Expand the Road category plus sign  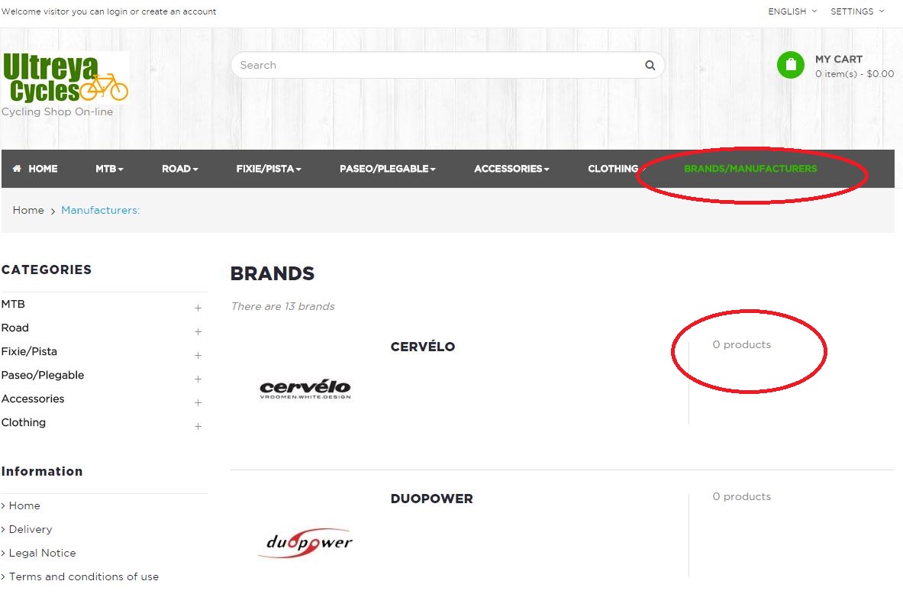[198, 332]
